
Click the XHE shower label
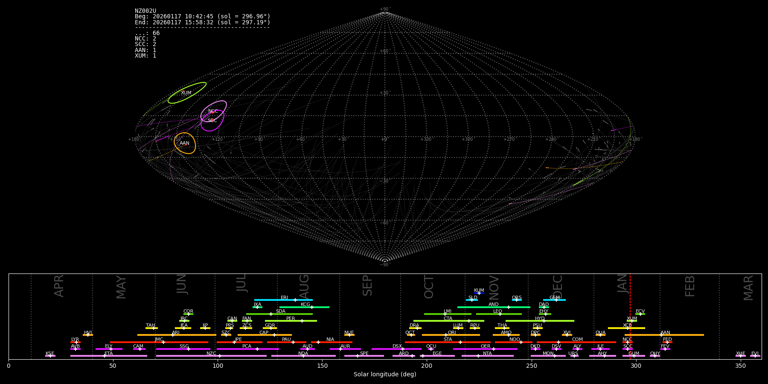(740, 354)
